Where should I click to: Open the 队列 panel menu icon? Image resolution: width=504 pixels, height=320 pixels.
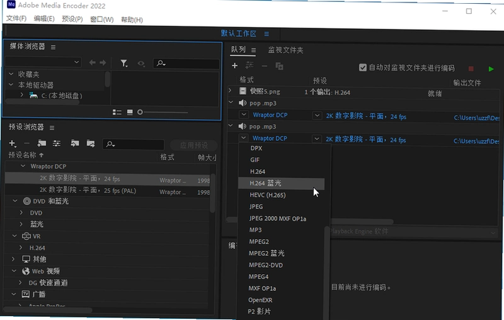254,50
